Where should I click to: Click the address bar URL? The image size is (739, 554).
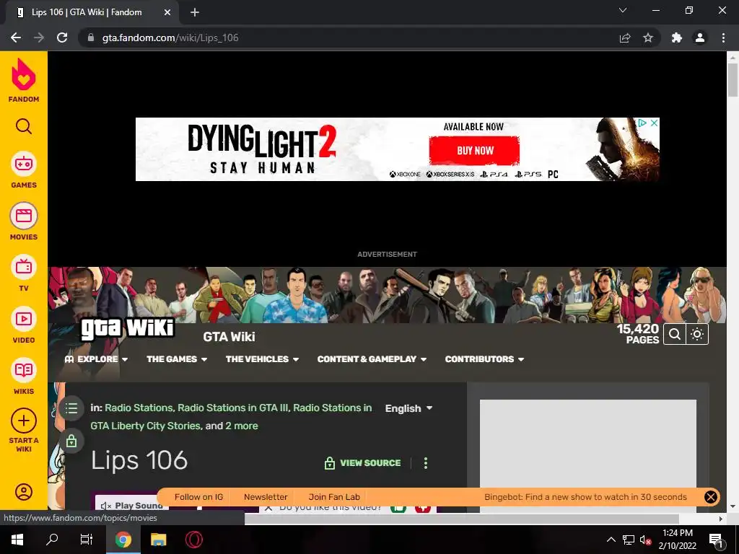(170, 38)
